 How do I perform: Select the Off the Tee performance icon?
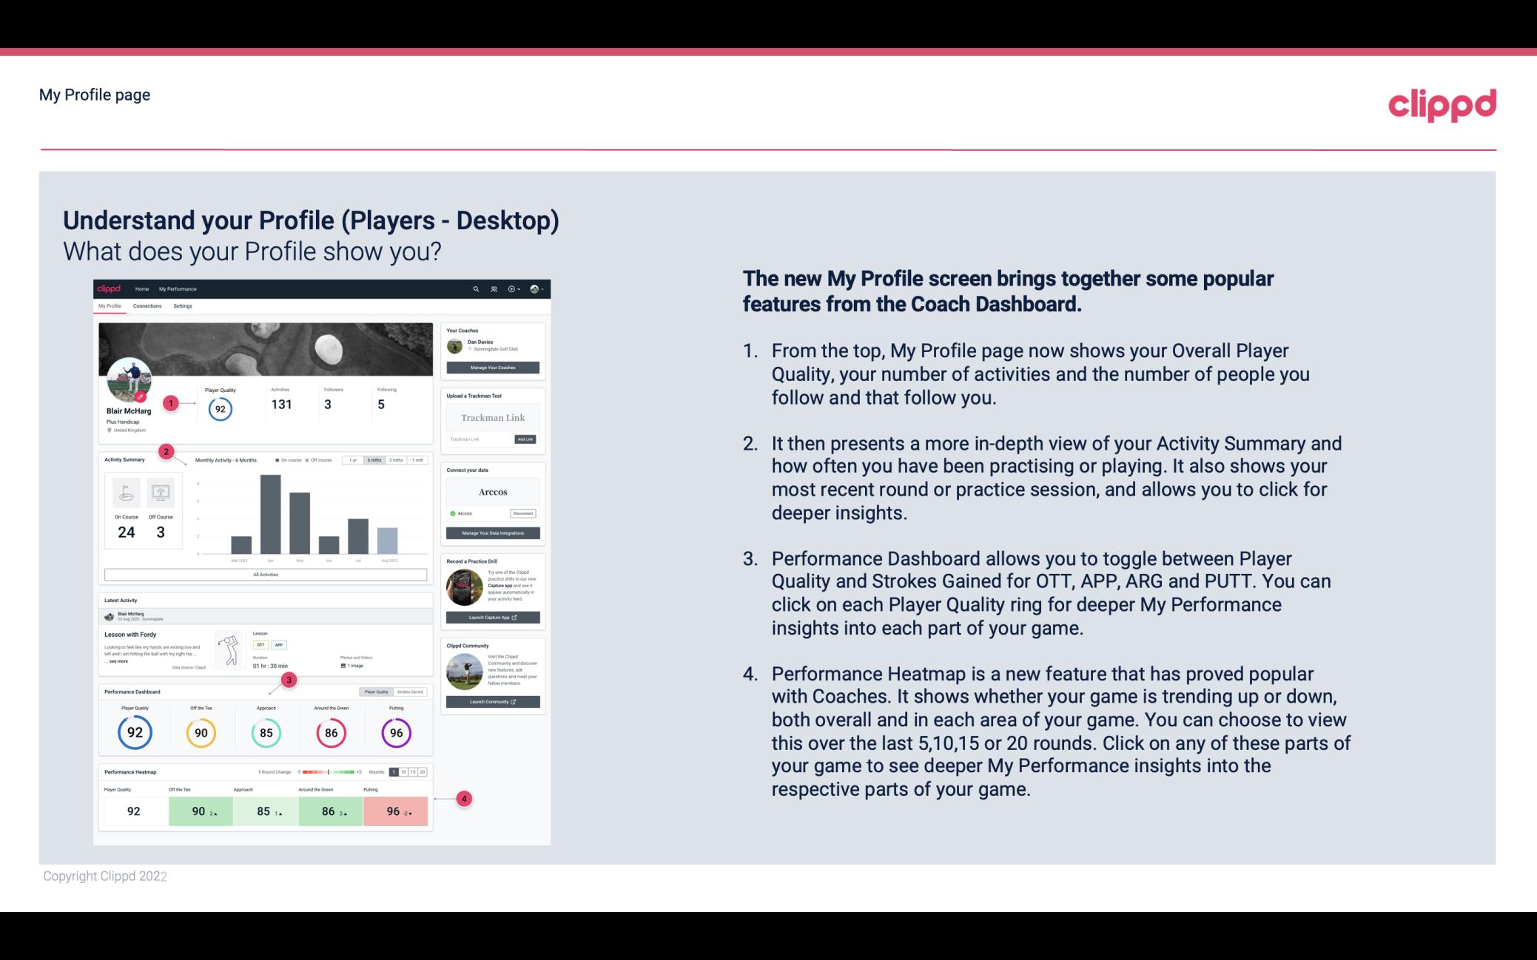tap(201, 731)
